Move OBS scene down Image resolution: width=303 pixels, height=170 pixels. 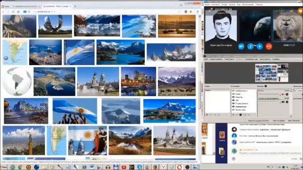219,115
